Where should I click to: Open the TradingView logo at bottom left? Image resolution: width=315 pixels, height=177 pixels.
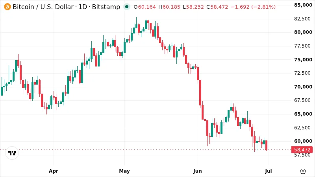[x=12, y=153]
